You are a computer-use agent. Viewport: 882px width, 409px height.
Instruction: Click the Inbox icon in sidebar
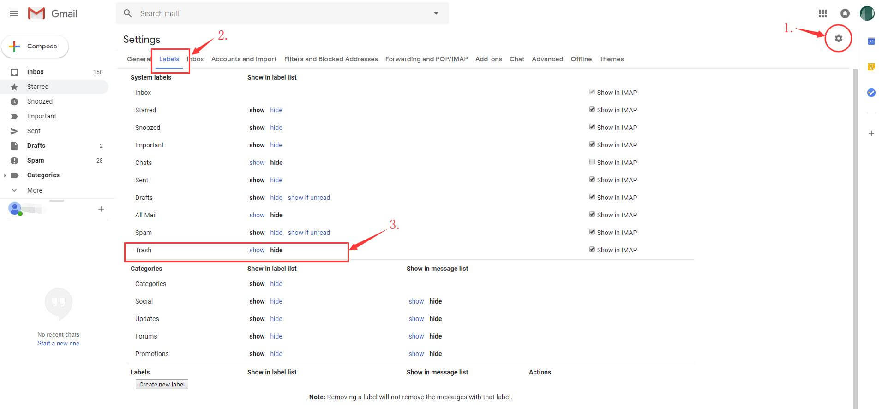14,72
